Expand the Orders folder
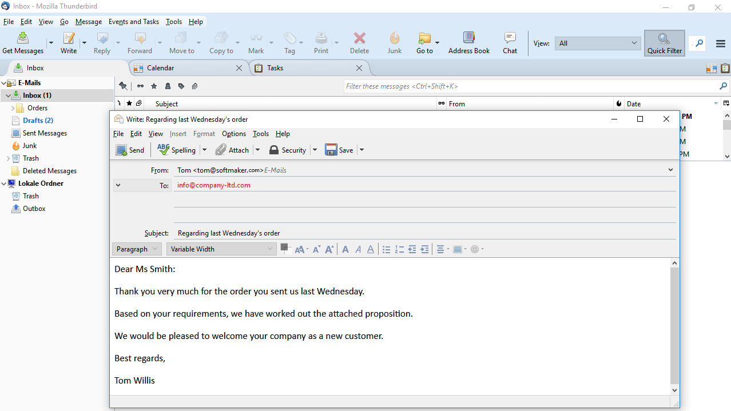Screen dimensions: 731x411 pyautogui.click(x=13, y=108)
